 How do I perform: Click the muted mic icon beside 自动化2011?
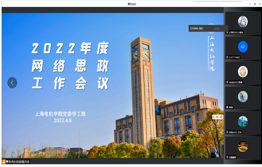point(227,82)
